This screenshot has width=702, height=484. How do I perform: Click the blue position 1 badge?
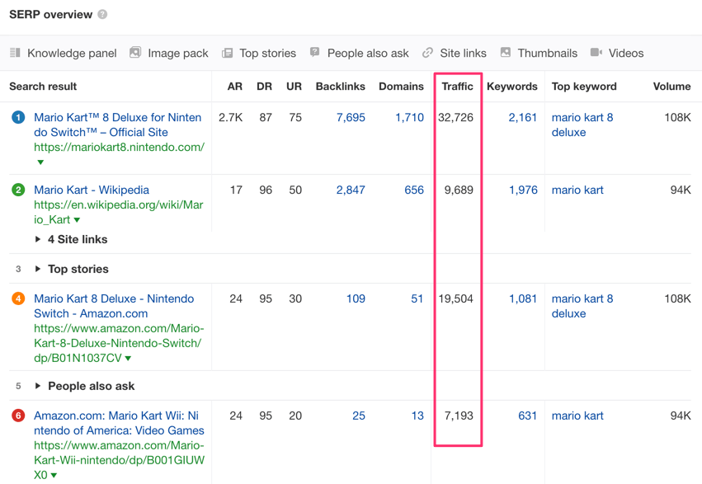(x=18, y=118)
